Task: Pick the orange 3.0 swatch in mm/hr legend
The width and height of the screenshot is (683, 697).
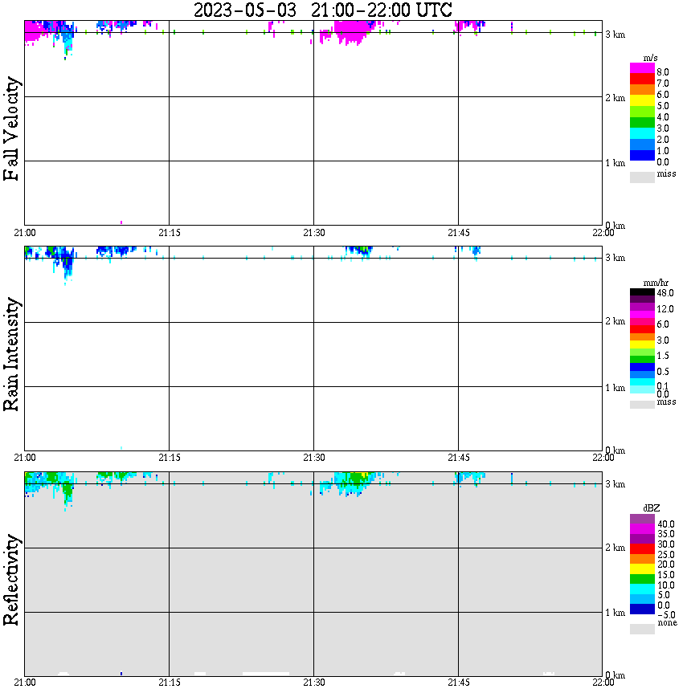Action: click(642, 336)
